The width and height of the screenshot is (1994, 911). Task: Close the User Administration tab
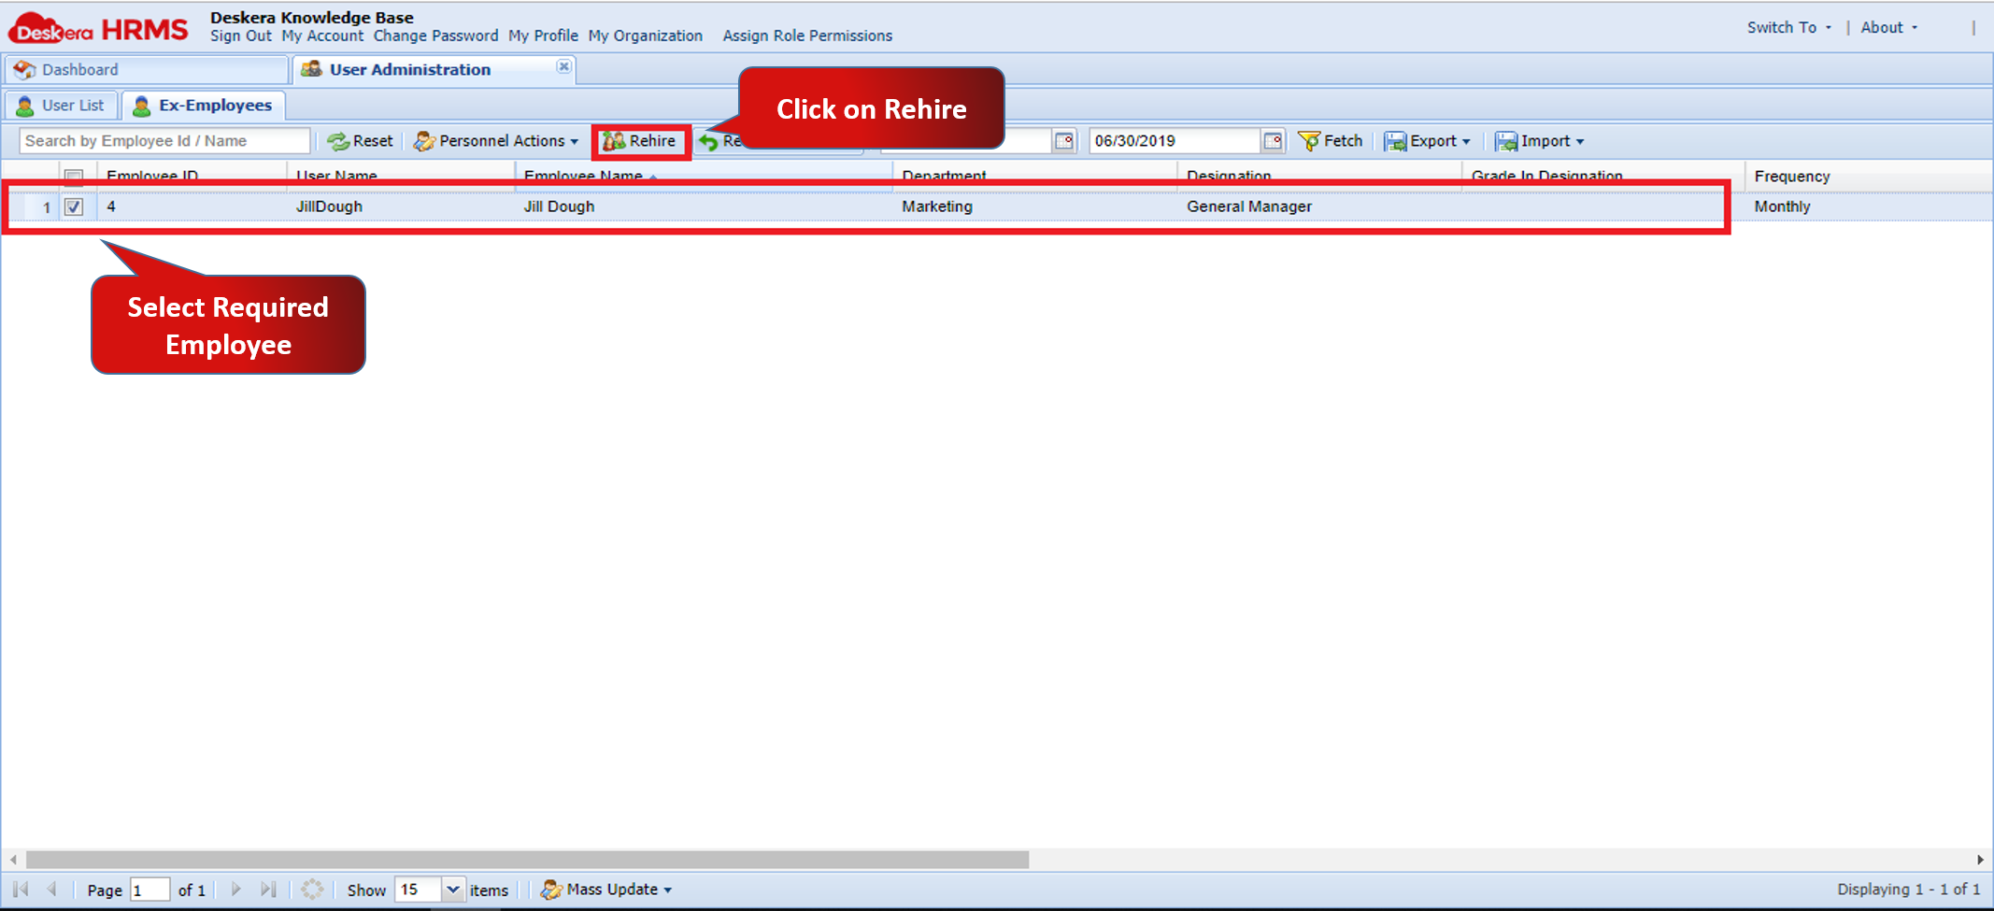click(563, 66)
